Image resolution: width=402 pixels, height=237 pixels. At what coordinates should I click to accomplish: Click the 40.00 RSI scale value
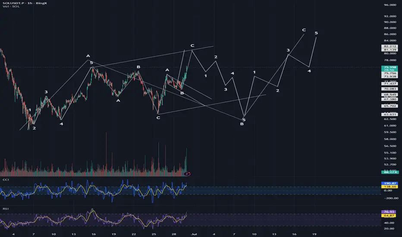389,223
